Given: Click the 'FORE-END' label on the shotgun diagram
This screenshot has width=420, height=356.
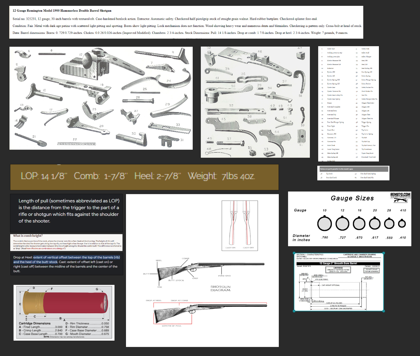Looking at the screenshot, I should (224, 276).
